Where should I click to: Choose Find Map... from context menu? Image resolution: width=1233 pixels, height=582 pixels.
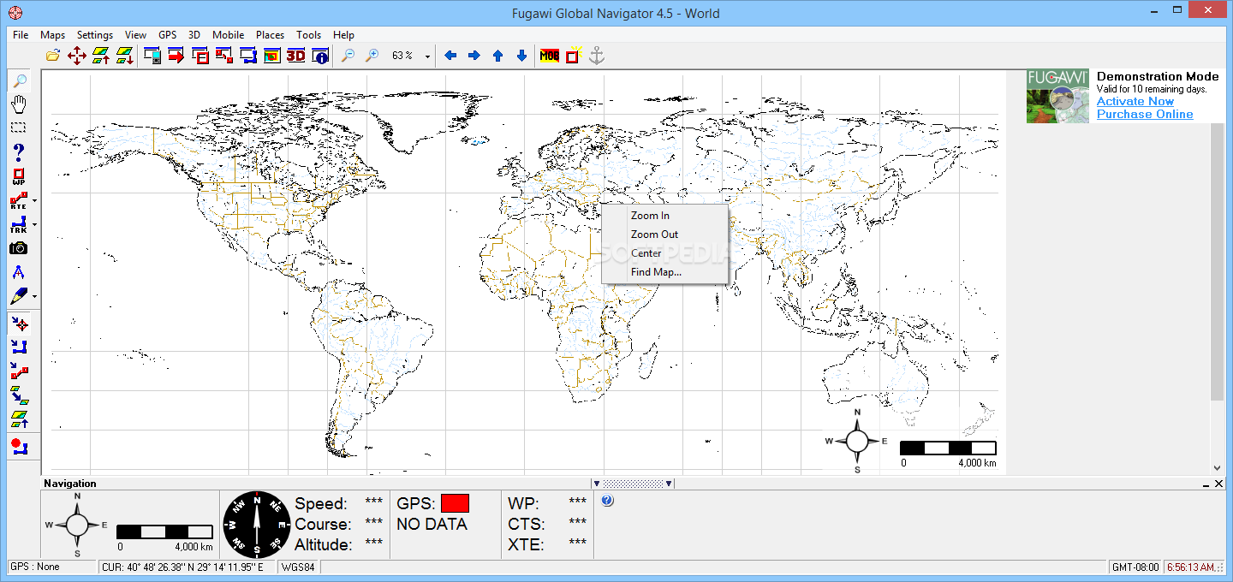point(664,272)
